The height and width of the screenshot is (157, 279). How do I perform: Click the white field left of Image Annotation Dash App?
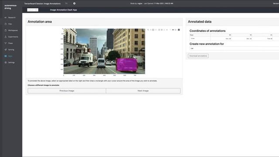click(x=33, y=10)
